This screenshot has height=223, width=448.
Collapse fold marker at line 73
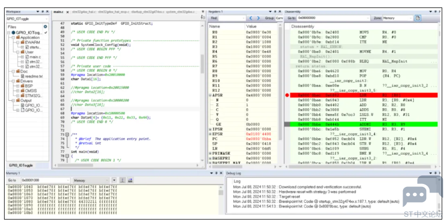67,134
